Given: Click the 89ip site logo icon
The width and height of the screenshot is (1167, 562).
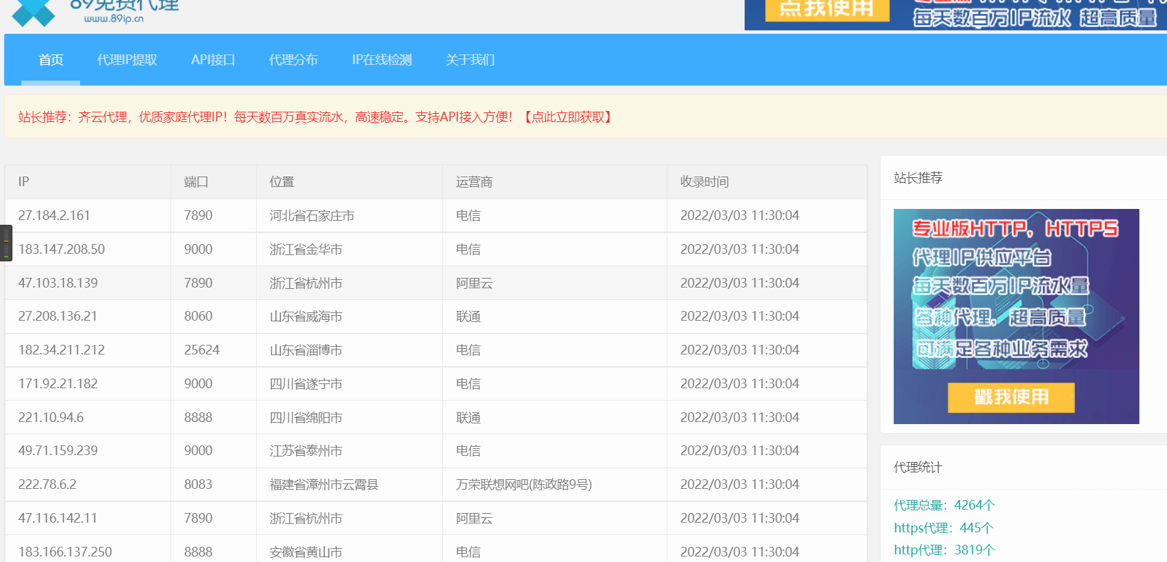Looking at the screenshot, I should click(33, 12).
